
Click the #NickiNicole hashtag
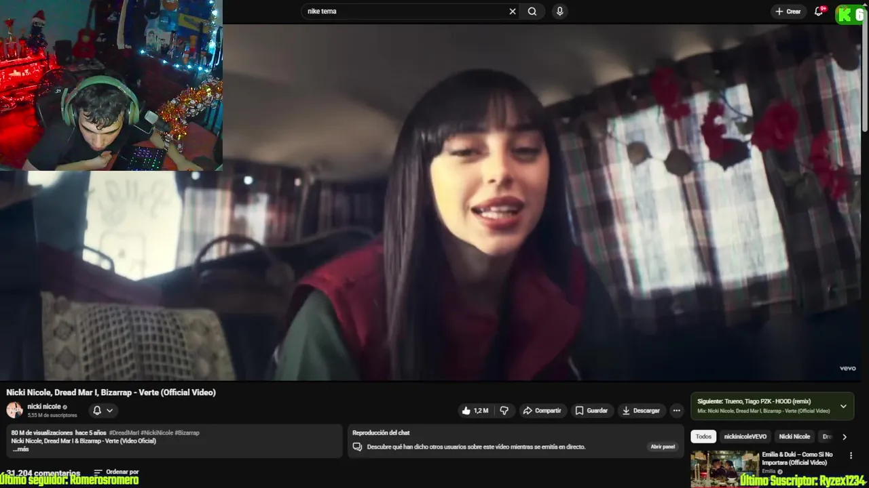point(158,432)
